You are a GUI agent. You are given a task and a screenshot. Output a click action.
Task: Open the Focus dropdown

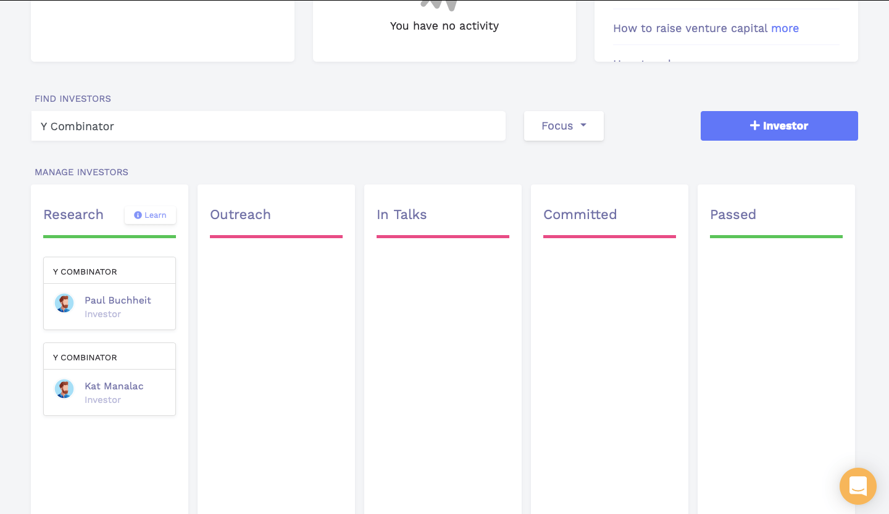click(x=564, y=126)
